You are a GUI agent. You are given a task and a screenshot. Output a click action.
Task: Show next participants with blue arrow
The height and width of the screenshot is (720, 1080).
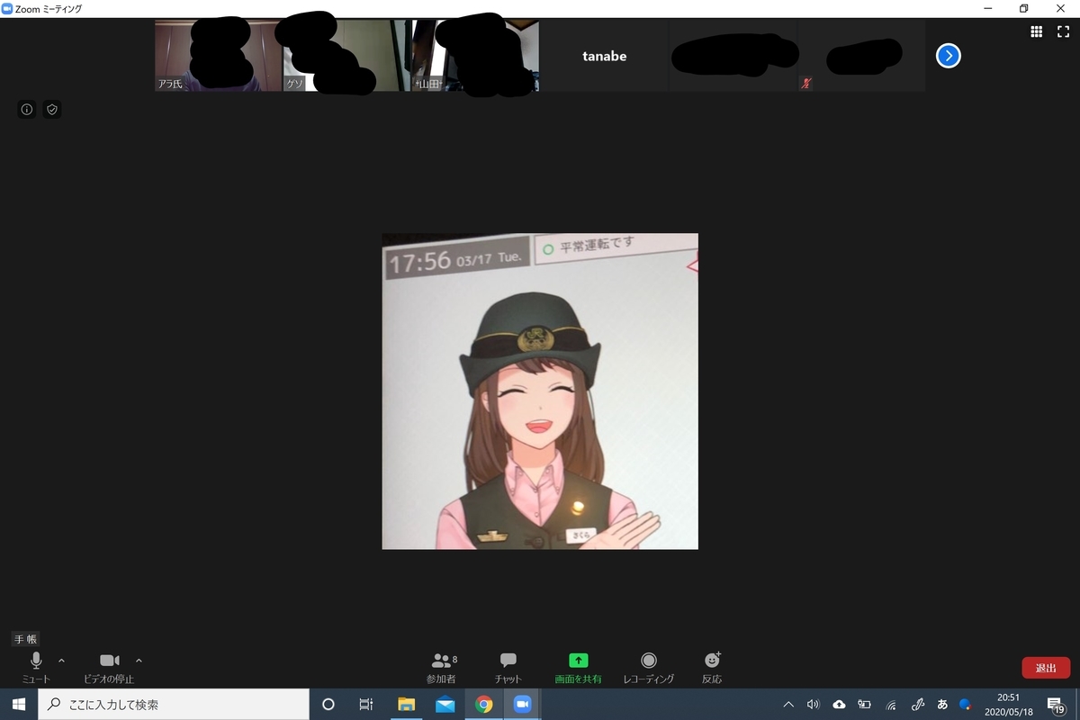(948, 56)
